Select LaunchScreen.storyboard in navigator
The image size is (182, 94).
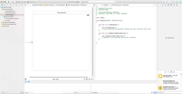point(12,19)
